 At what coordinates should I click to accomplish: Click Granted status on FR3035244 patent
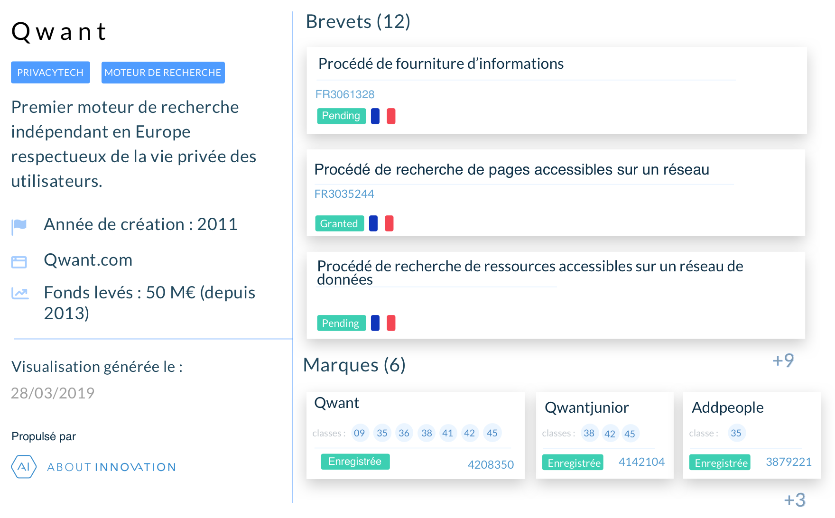click(x=339, y=223)
